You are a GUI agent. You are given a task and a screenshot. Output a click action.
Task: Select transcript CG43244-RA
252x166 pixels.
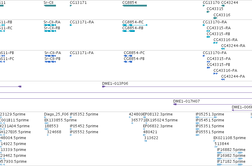pyautogui.click(x=233, y=46)
